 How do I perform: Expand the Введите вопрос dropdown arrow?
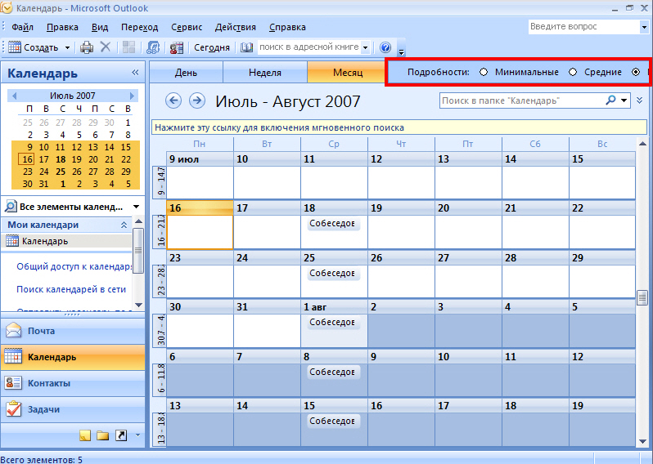(644, 27)
